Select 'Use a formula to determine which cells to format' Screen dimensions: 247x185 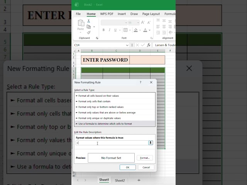tap(115, 124)
